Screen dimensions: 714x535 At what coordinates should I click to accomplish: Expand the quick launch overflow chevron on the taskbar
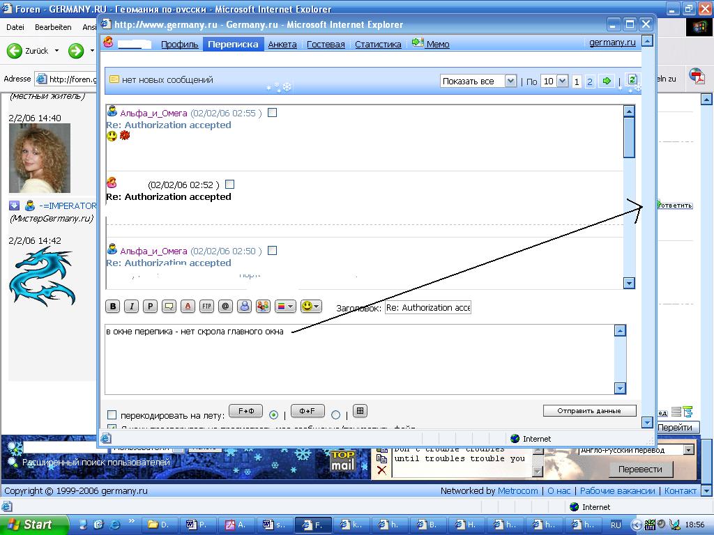point(132,521)
